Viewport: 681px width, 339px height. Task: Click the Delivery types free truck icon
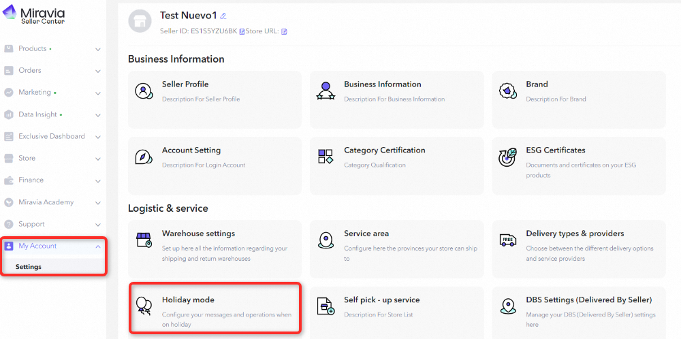click(507, 240)
